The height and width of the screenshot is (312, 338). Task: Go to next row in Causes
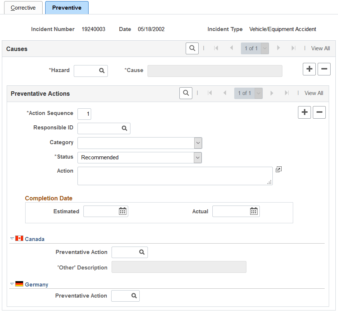278,48
